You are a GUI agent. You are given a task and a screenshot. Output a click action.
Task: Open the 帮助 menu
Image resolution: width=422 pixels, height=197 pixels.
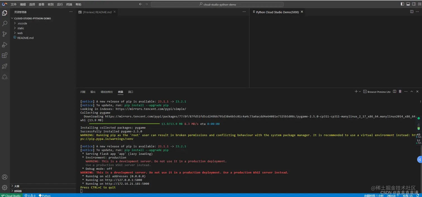click(x=78, y=4)
